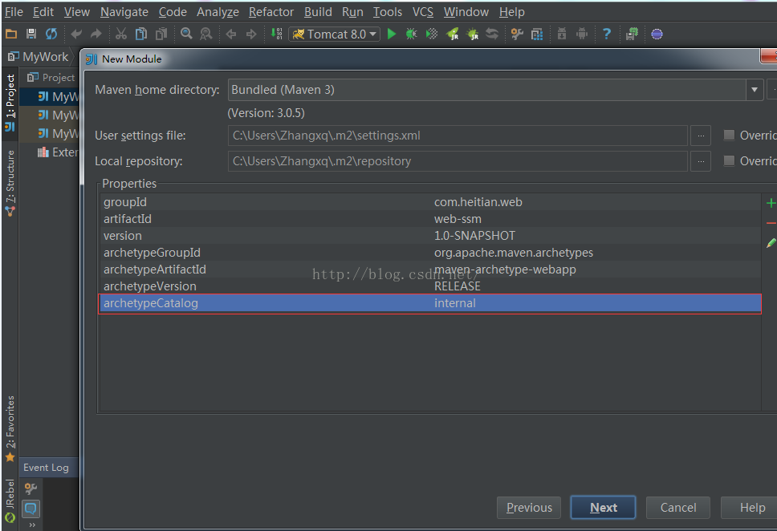The image size is (777, 531).
Task: Click the Paste icon in toolbar
Action: coord(161,34)
